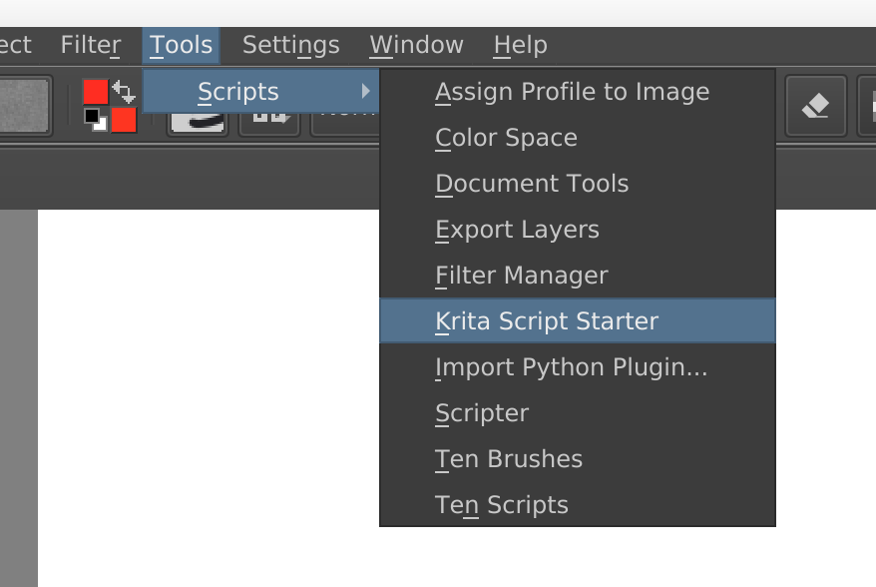This screenshot has width=876, height=587.
Task: Pick the red foreground color swatch
Action: point(95,91)
